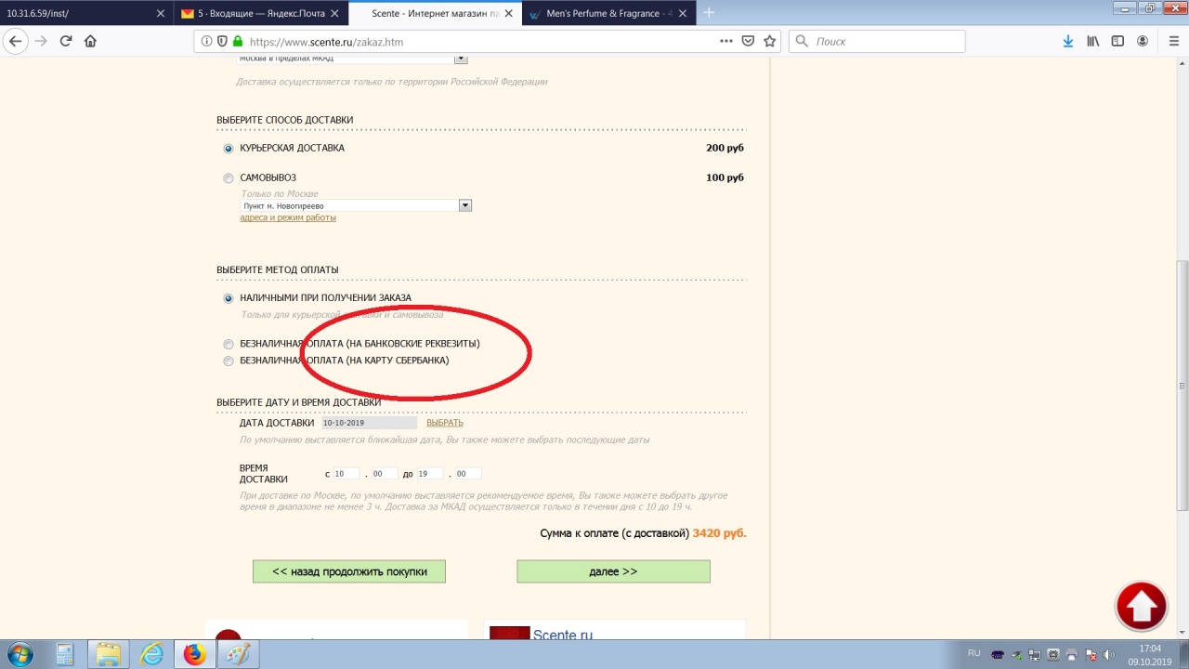The image size is (1189, 669).
Task: Expand the Москва в пределах МКАД dropdown
Action: click(461, 59)
